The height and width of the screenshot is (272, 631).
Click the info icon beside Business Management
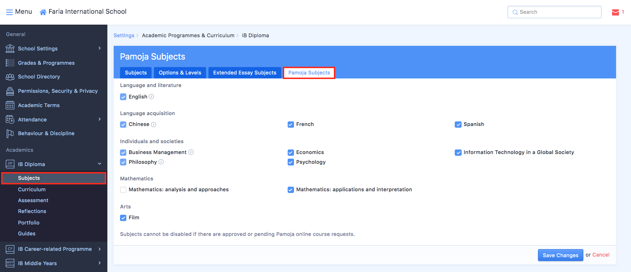[x=191, y=152]
